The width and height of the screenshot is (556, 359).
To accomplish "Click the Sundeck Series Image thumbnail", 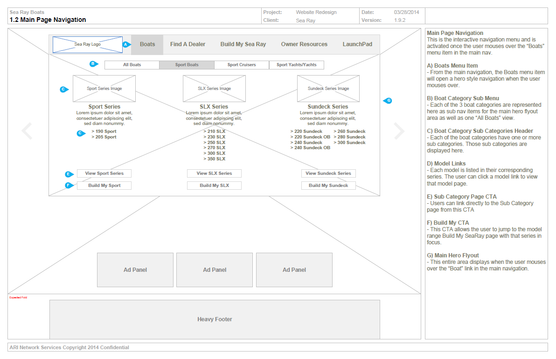I will 328,89.
